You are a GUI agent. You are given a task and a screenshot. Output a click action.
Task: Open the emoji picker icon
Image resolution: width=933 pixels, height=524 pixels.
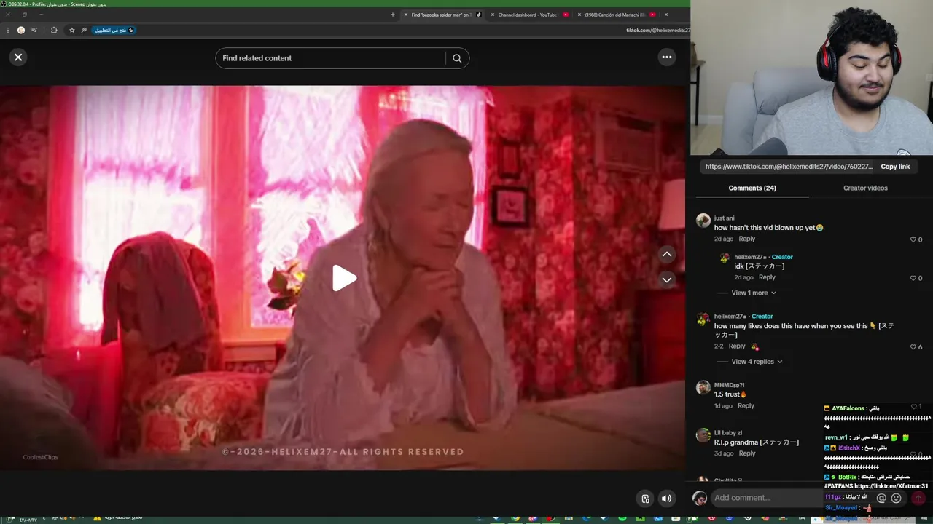(897, 498)
